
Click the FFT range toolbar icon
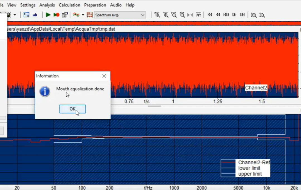pos(199,15)
